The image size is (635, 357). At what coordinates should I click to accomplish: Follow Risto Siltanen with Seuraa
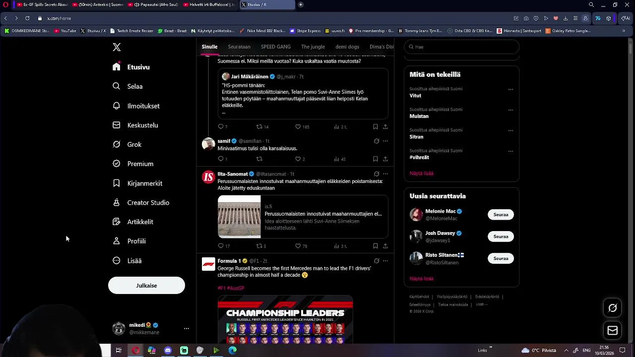tap(501, 258)
